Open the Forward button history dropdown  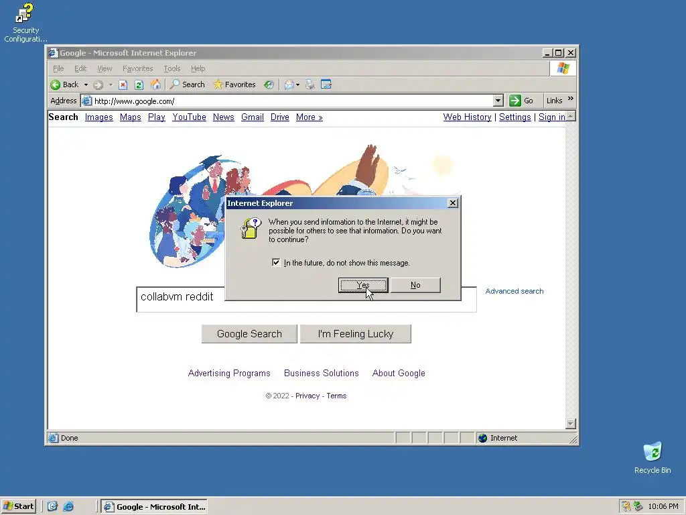[111, 85]
